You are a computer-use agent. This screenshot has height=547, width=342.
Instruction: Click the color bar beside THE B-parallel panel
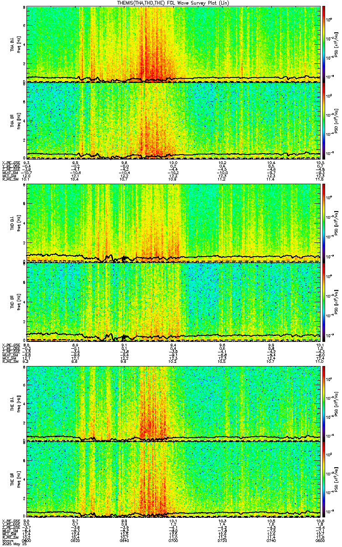tap(324, 480)
